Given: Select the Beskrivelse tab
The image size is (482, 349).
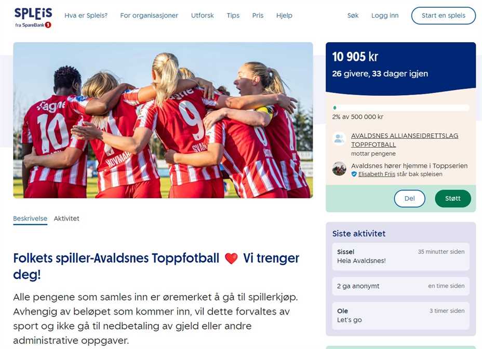Looking at the screenshot, I should click(x=30, y=218).
